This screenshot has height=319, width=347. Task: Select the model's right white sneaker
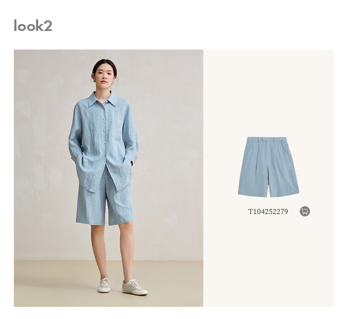pos(104,285)
